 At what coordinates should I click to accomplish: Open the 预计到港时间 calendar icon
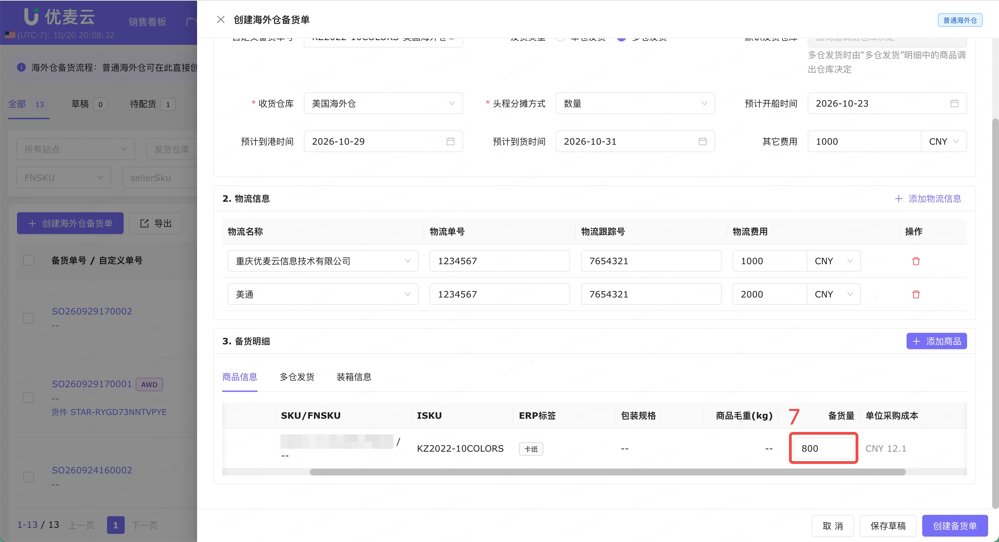(450, 141)
